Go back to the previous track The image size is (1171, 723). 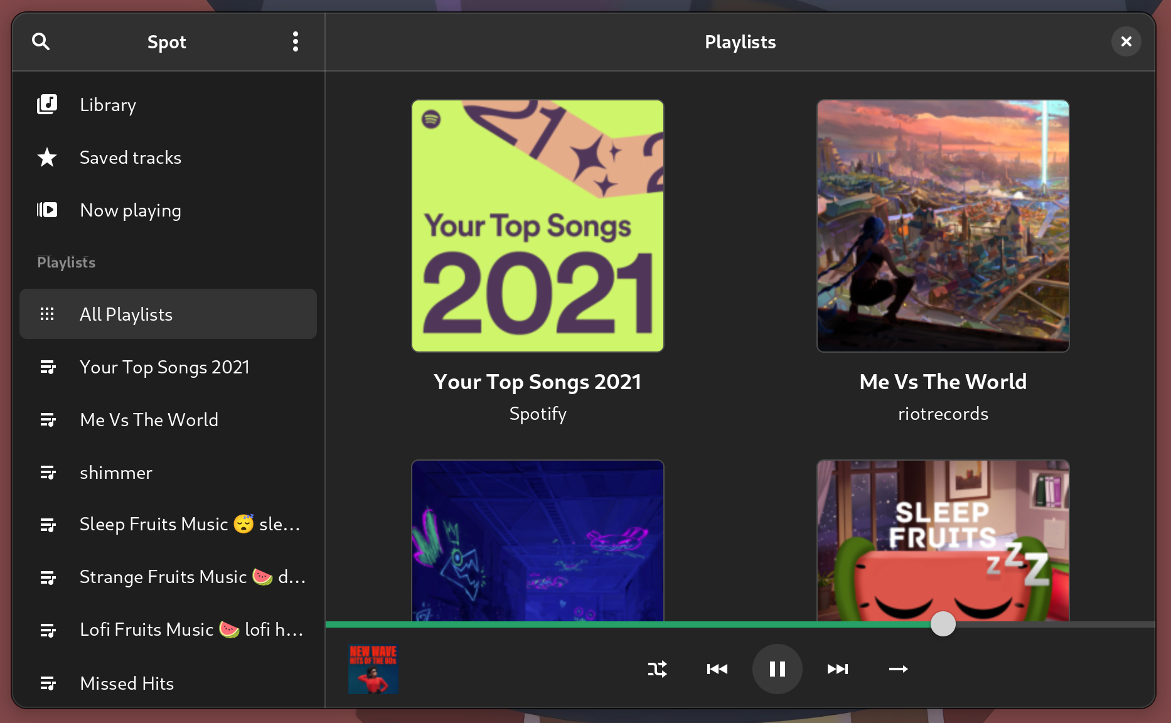point(717,669)
